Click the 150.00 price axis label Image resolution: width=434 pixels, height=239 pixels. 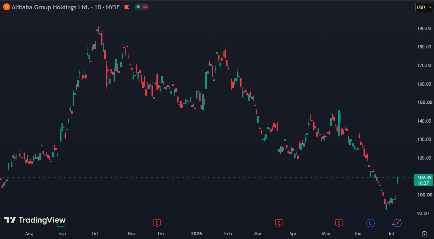424,102
